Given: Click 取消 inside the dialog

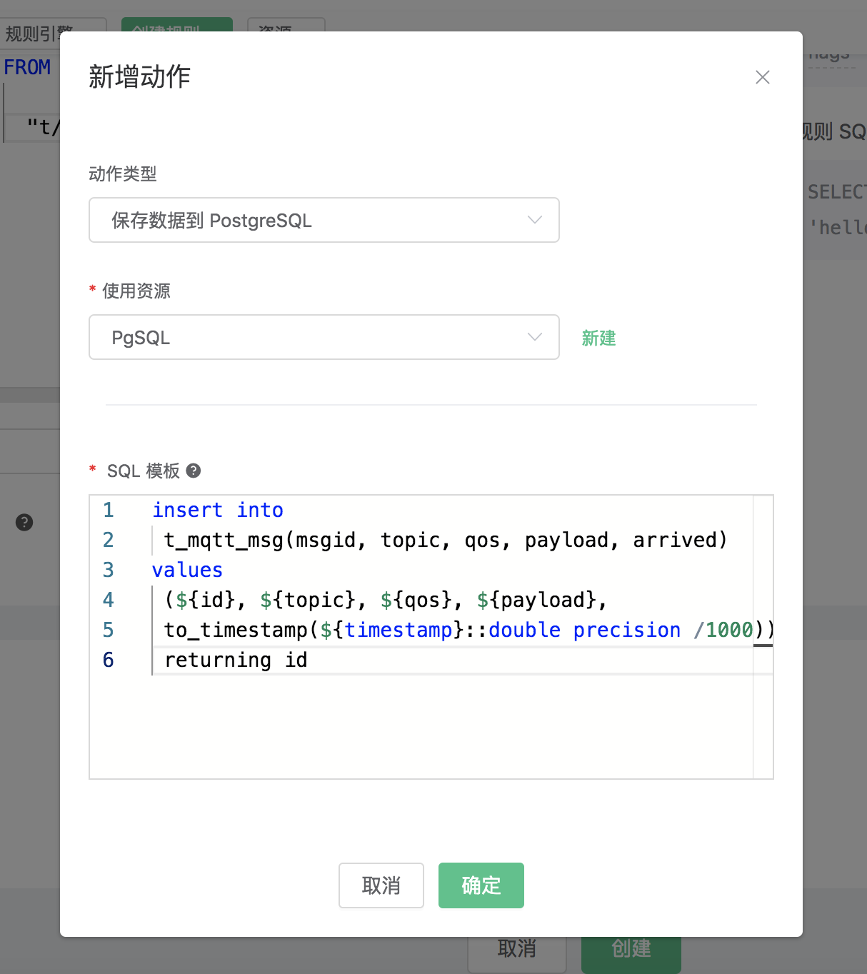Looking at the screenshot, I should [381, 885].
